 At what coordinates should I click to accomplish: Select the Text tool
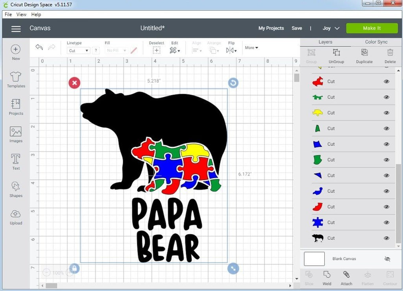pos(16,159)
